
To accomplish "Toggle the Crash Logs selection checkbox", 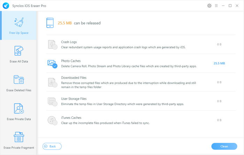I will pyautogui.click(x=55, y=47).
